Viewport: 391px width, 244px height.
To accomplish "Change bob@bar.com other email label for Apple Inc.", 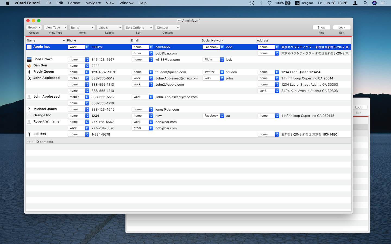I will pyautogui.click(x=142, y=53).
